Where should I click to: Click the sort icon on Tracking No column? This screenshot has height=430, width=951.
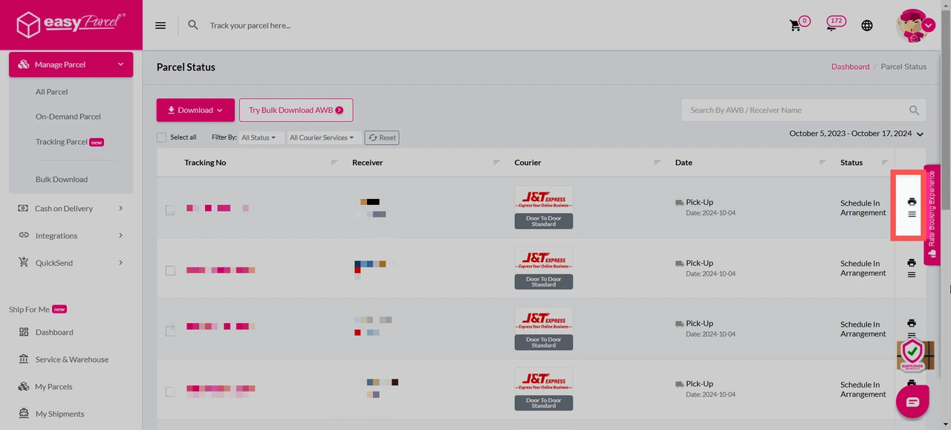(334, 163)
